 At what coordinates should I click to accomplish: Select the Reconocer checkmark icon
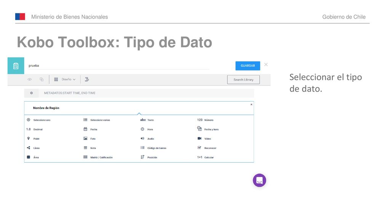tap(199, 148)
